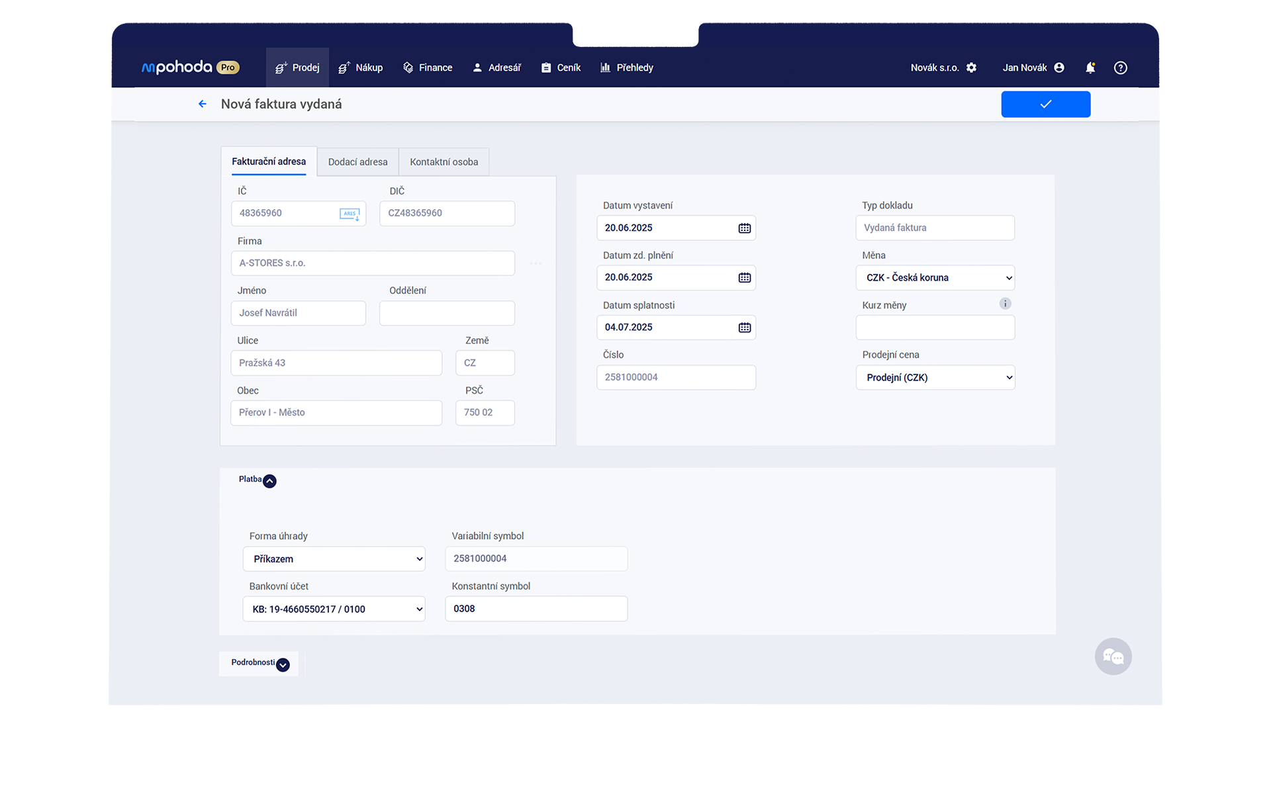Open calendar for Datum vystavení

(744, 228)
